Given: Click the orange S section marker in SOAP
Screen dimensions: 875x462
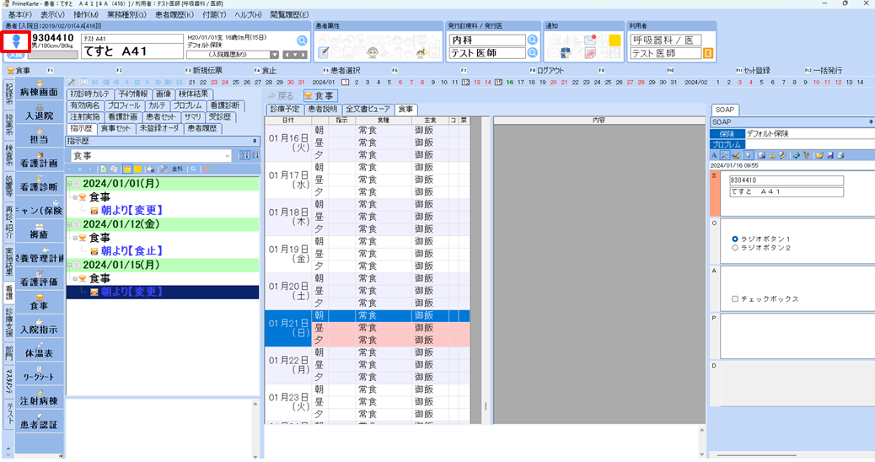Looking at the screenshot, I should tap(715, 193).
